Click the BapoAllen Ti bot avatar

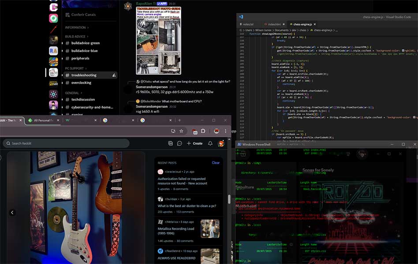point(128,6)
